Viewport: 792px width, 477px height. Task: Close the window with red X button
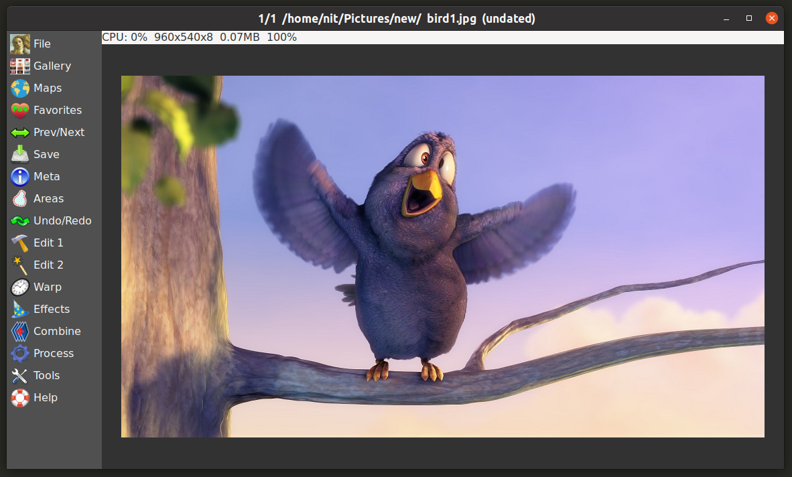point(772,18)
